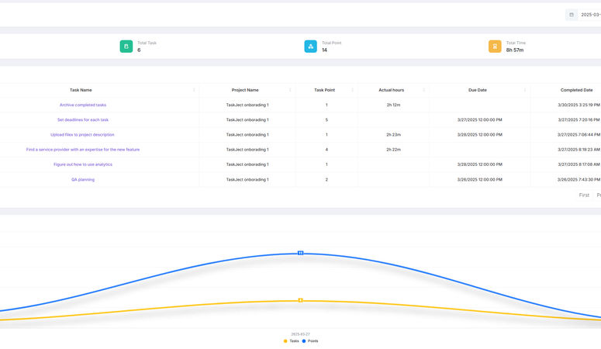Click the Due Date column header
The width and height of the screenshot is (601, 349).
coord(478,90)
